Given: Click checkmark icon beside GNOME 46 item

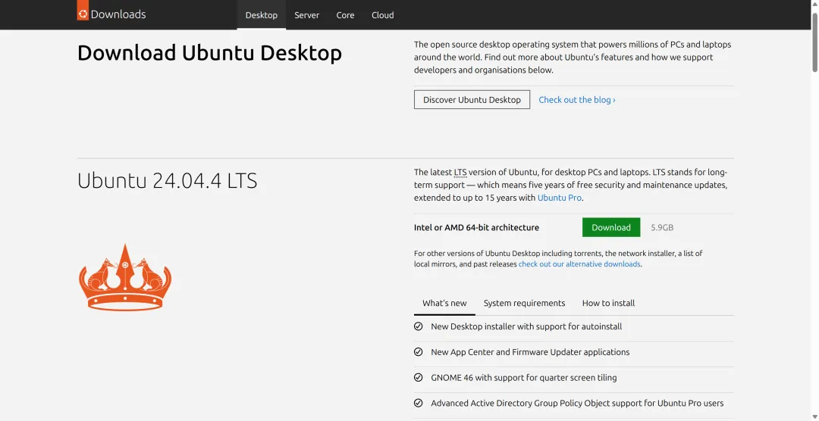Looking at the screenshot, I should point(418,377).
